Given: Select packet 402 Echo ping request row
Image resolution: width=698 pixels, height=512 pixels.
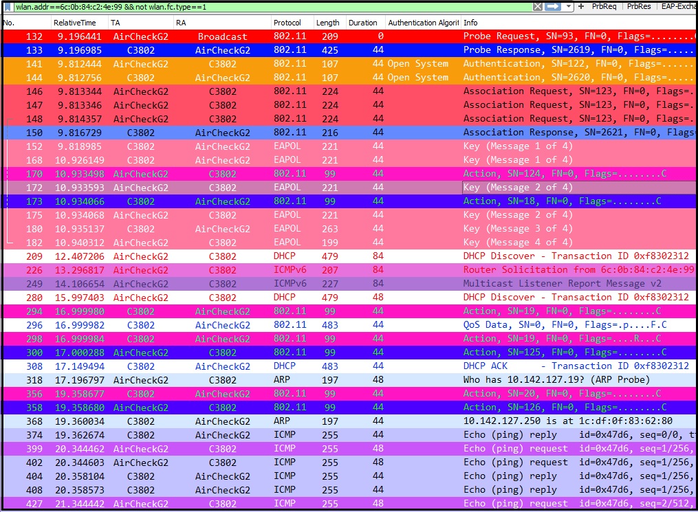Looking at the screenshot, I should tap(349, 463).
